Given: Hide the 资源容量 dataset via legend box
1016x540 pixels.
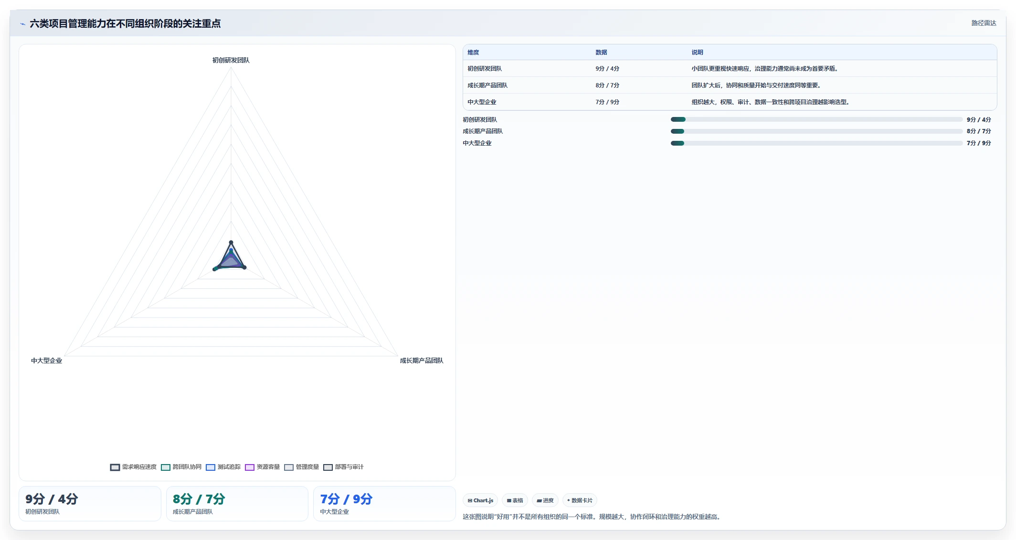Looking at the screenshot, I should tap(250, 467).
